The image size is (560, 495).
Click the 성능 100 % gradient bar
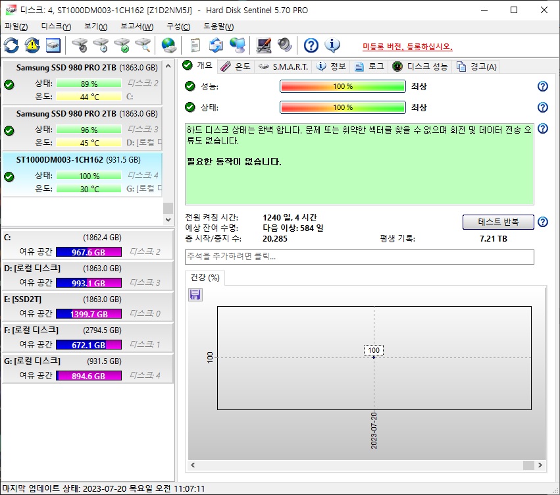[343, 86]
